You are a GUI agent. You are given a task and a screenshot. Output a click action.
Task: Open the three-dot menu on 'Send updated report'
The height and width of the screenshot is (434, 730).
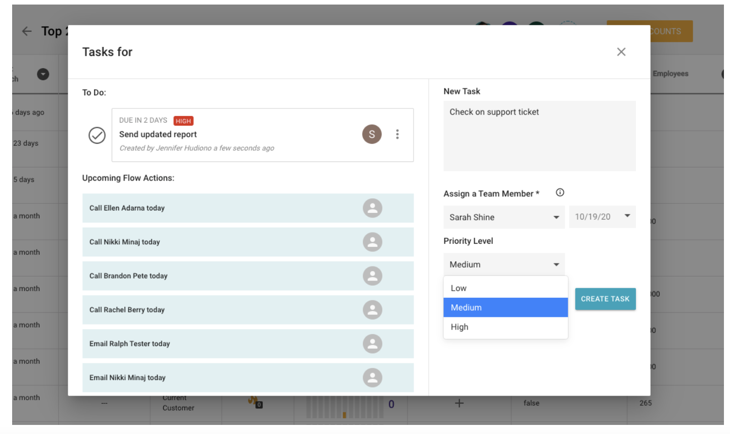tap(397, 134)
